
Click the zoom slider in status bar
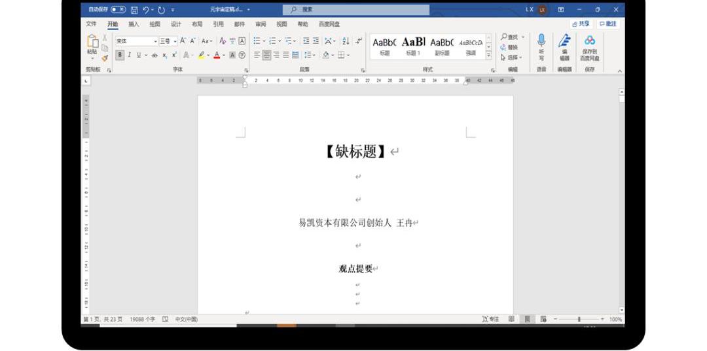point(579,320)
